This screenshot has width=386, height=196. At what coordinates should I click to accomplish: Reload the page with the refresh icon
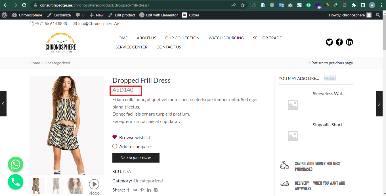pos(24,5)
